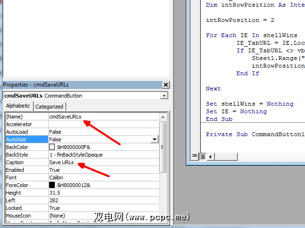Click the ForeColor value &H80000012&
Screen dimensions: 305x228
pyautogui.click(x=74, y=185)
